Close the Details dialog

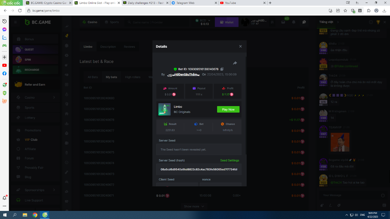pyautogui.click(x=240, y=46)
